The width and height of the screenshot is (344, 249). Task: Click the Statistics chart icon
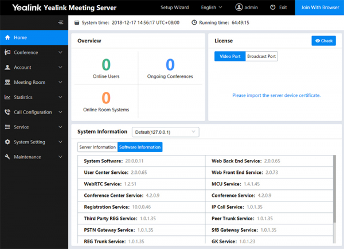7,98
